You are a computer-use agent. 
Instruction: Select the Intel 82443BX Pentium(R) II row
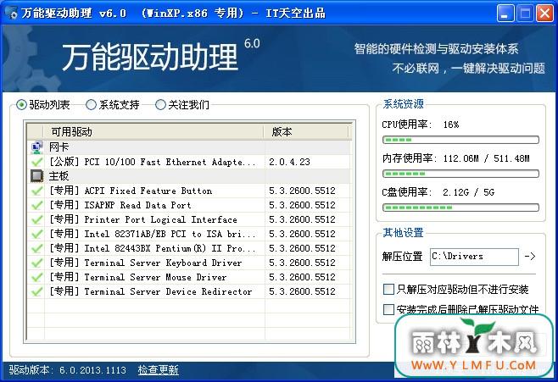tap(189, 248)
